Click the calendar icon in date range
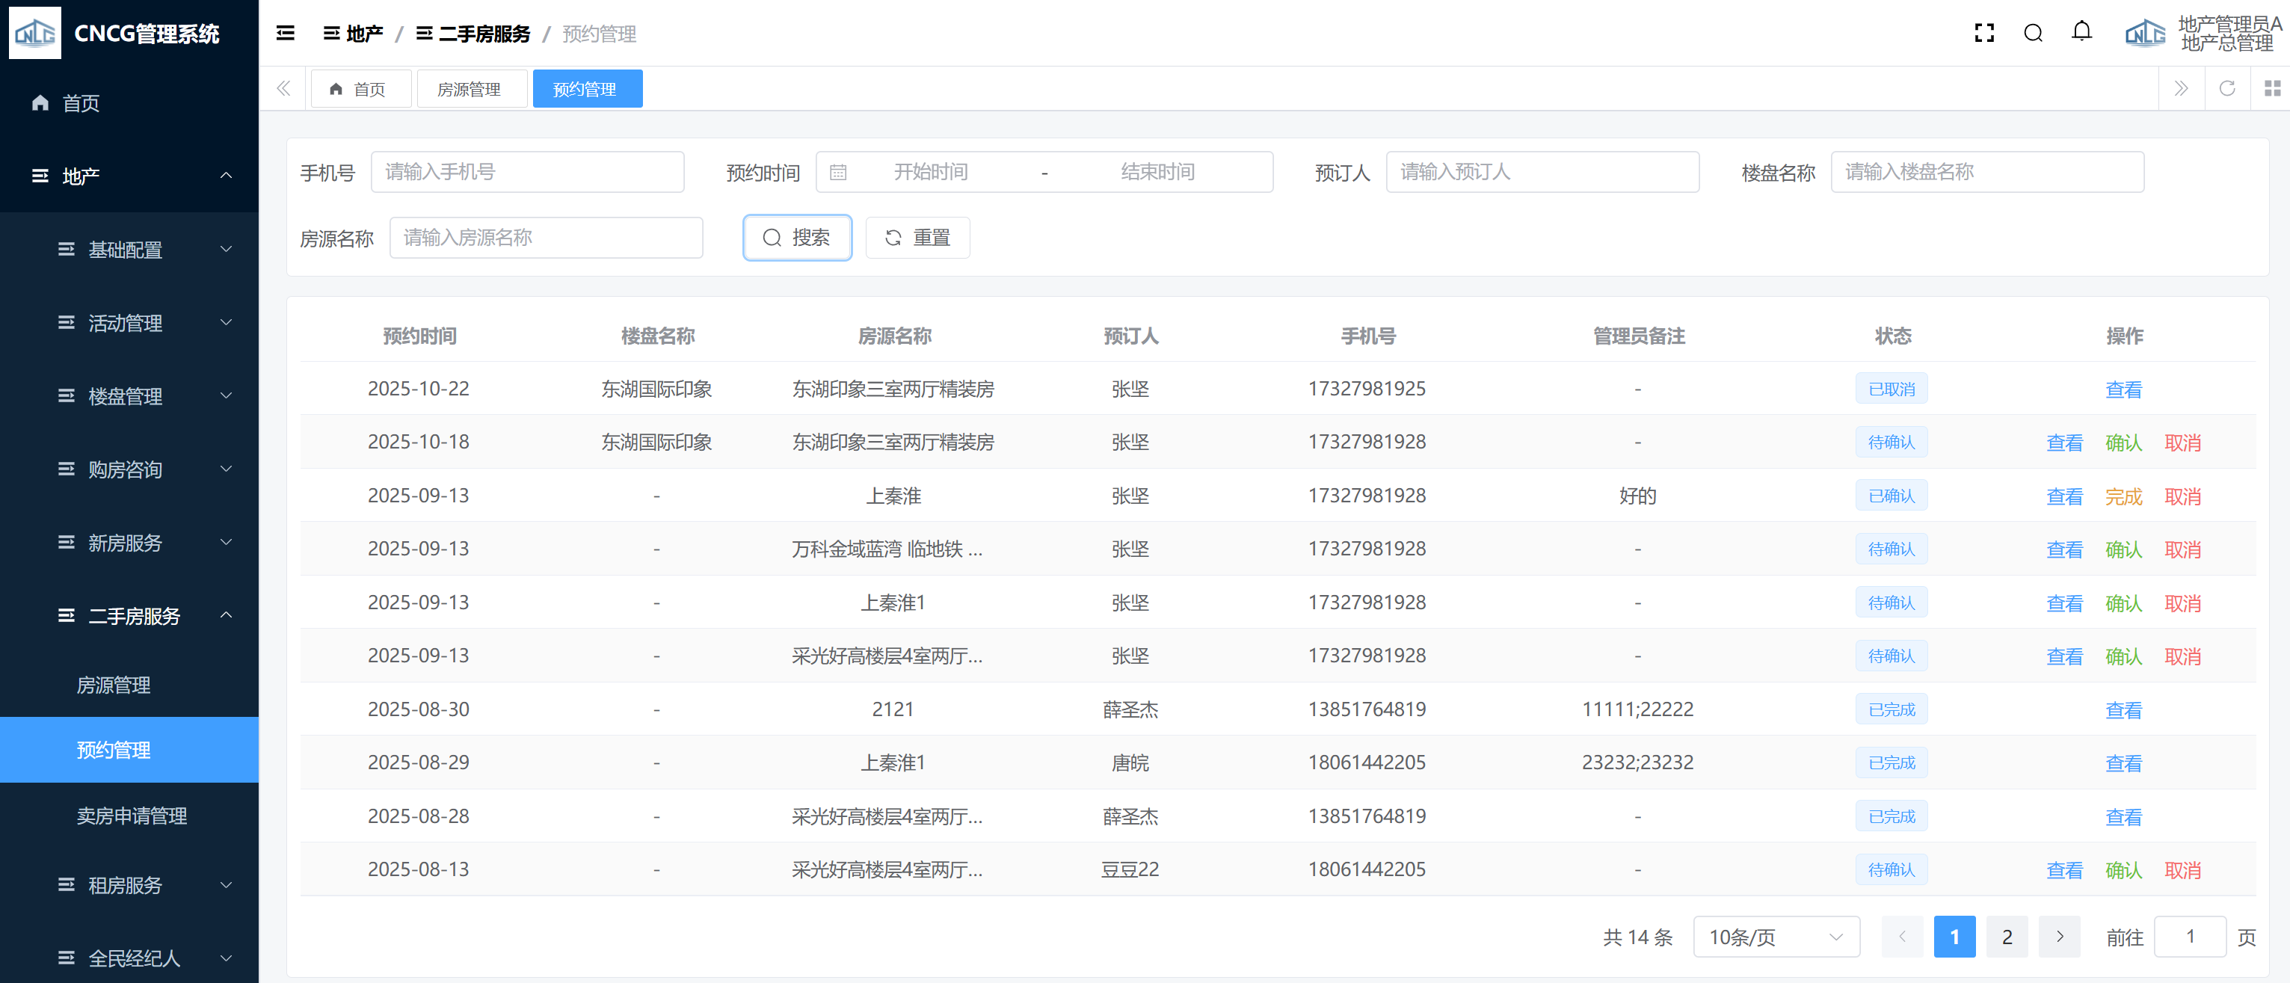The image size is (2290, 983). pyautogui.click(x=837, y=173)
